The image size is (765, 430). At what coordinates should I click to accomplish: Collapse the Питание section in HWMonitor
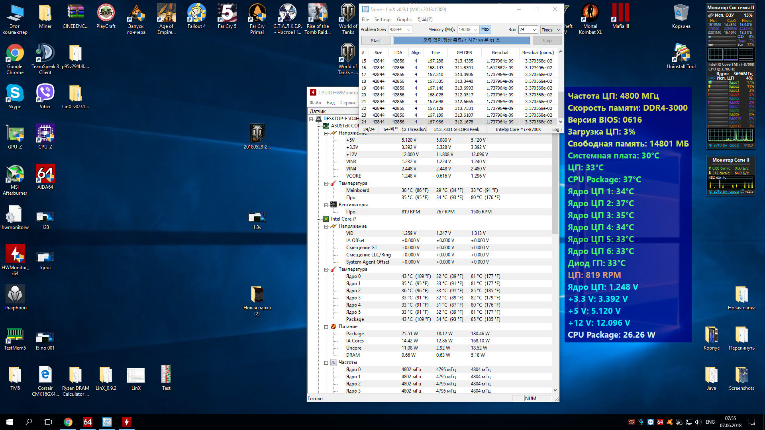pos(326,326)
